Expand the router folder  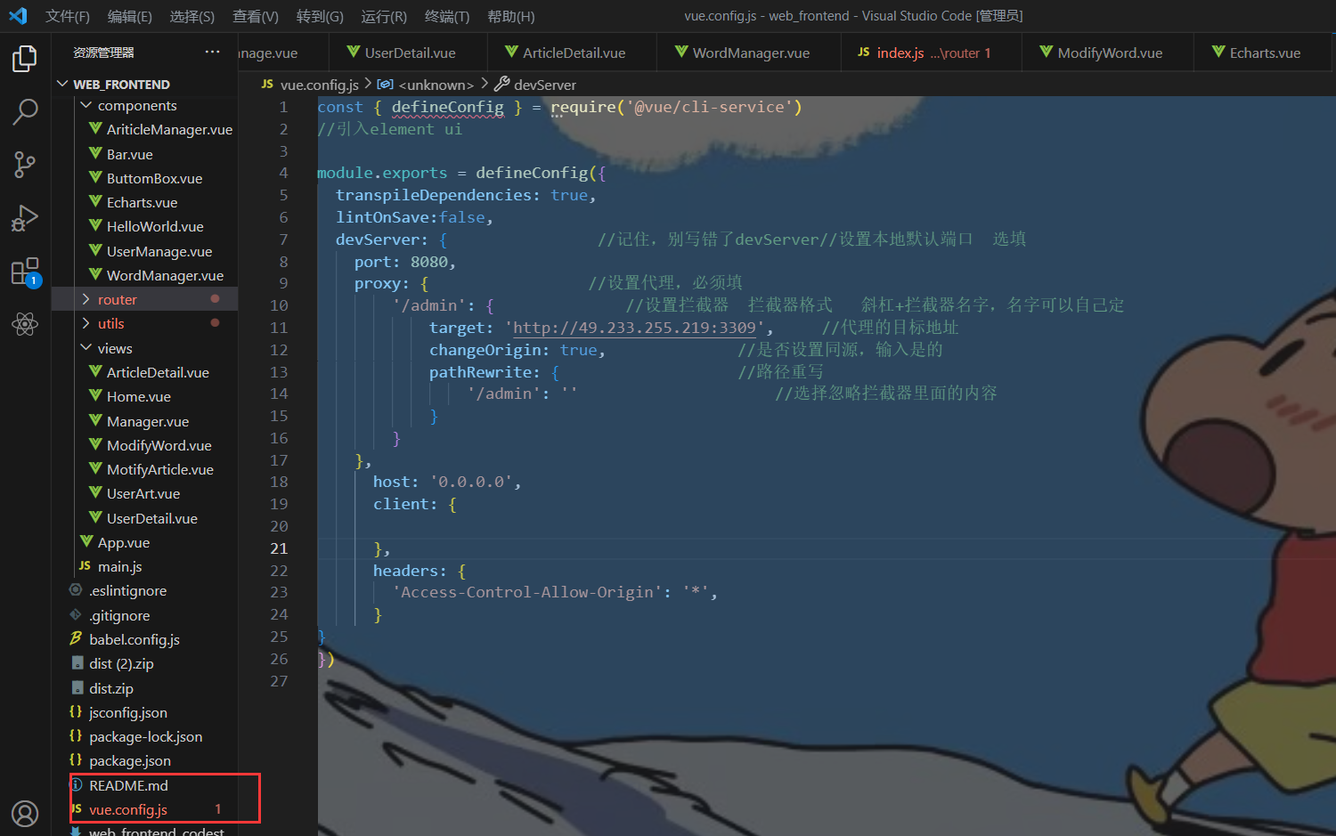coord(117,299)
